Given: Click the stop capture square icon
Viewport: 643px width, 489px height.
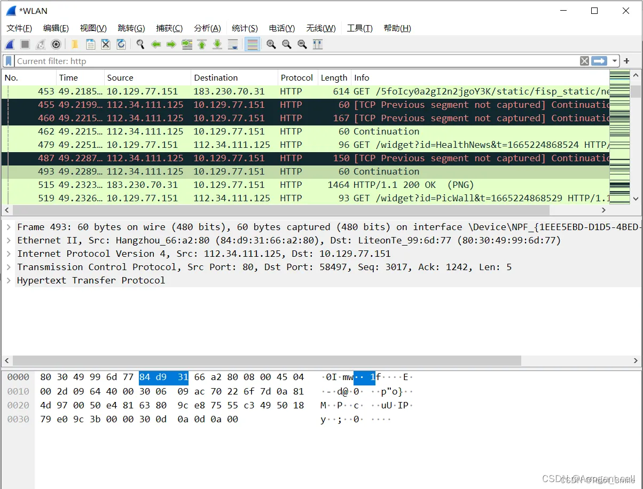Looking at the screenshot, I should click(x=25, y=44).
